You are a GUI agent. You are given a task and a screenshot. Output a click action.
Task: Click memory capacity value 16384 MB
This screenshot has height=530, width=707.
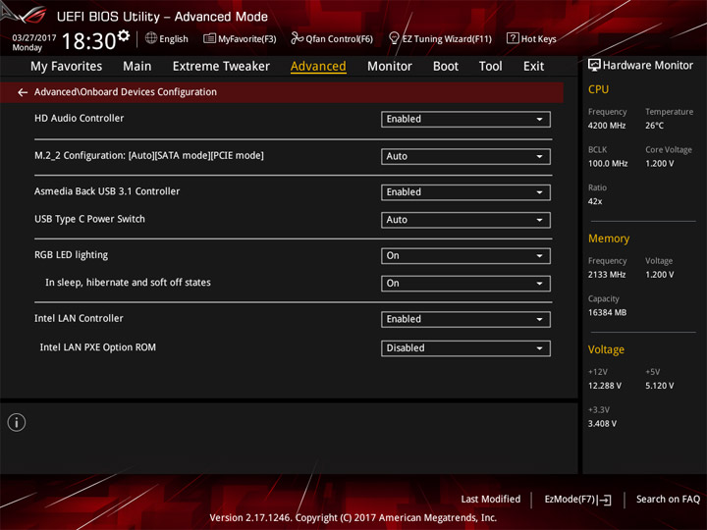607,313
